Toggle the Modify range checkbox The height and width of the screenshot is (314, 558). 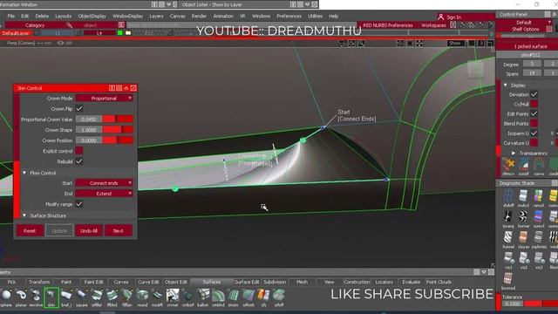[x=79, y=204]
